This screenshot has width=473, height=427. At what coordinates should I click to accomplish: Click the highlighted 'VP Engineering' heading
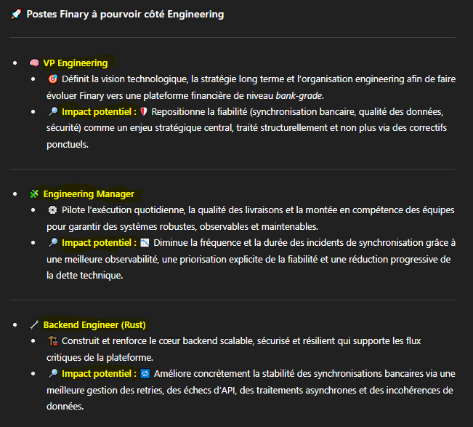point(76,63)
